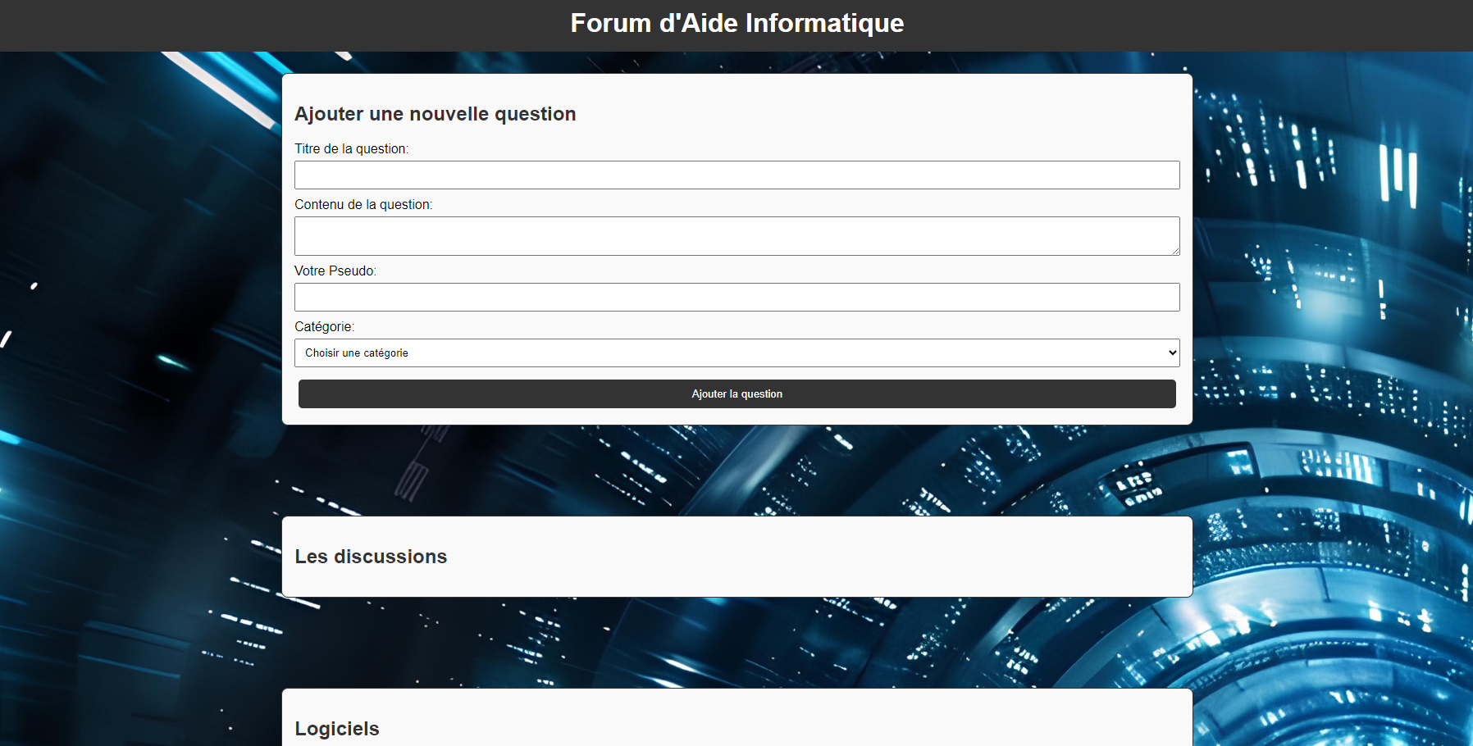Click the dark header bar left of title
The height and width of the screenshot is (746, 1473).
246,25
